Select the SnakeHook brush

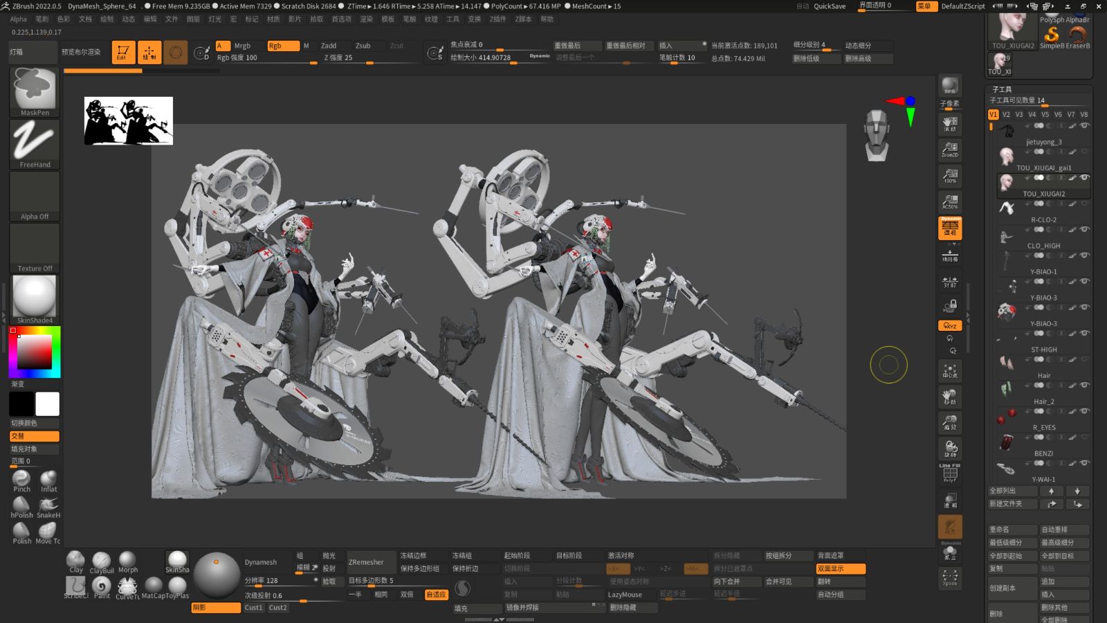(x=48, y=507)
